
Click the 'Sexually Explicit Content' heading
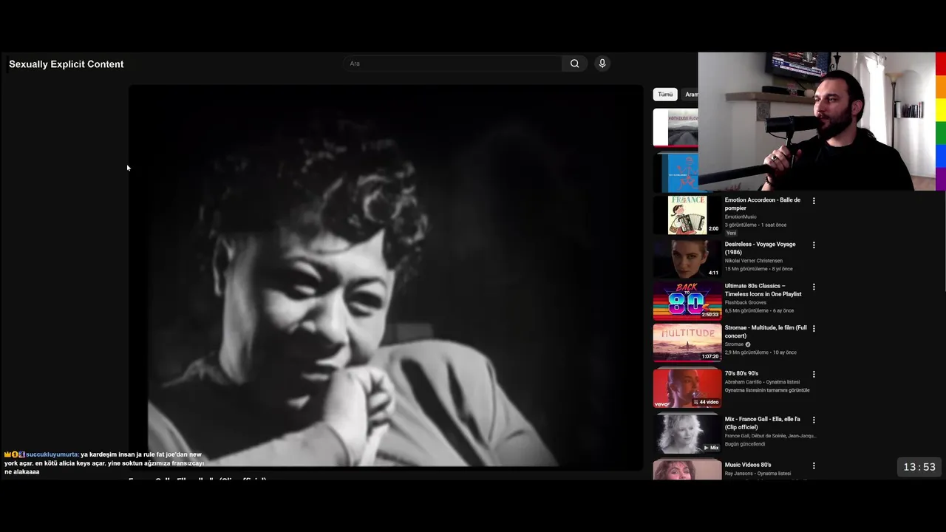(x=67, y=64)
